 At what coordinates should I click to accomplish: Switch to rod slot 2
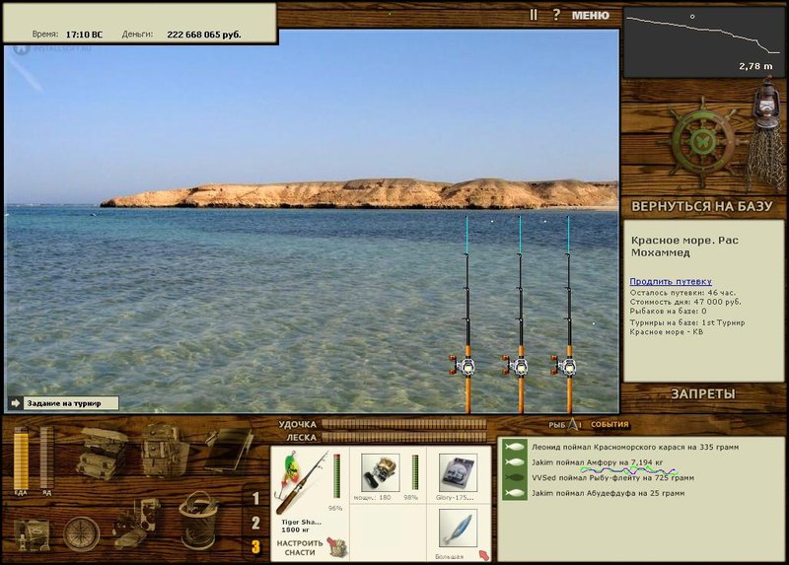[x=255, y=523]
